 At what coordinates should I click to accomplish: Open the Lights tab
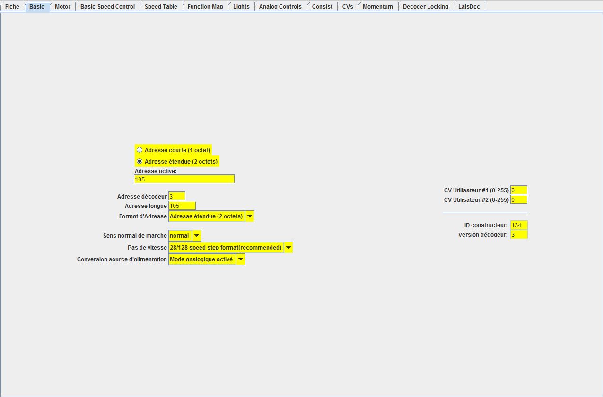(241, 7)
